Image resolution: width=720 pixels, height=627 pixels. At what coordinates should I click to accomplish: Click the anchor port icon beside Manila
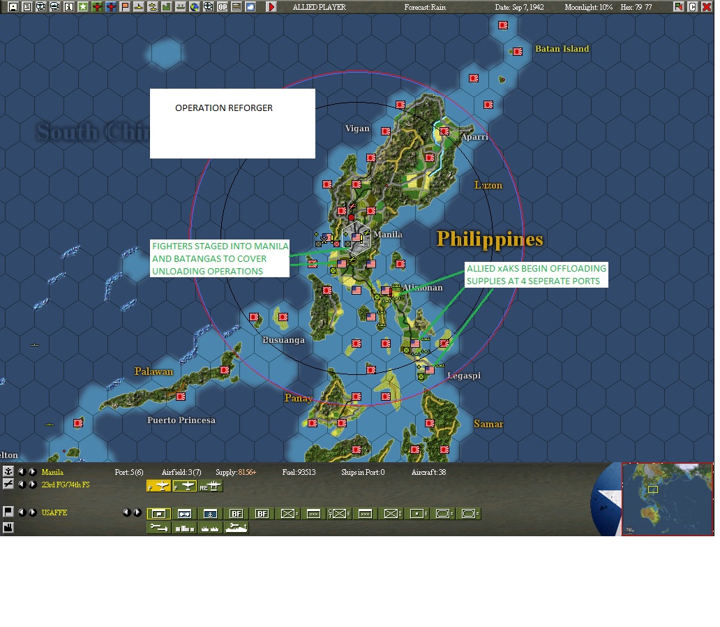click(x=8, y=471)
